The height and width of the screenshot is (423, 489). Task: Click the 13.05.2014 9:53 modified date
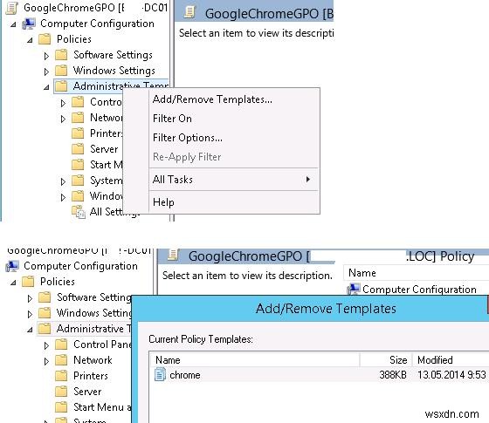click(x=451, y=375)
